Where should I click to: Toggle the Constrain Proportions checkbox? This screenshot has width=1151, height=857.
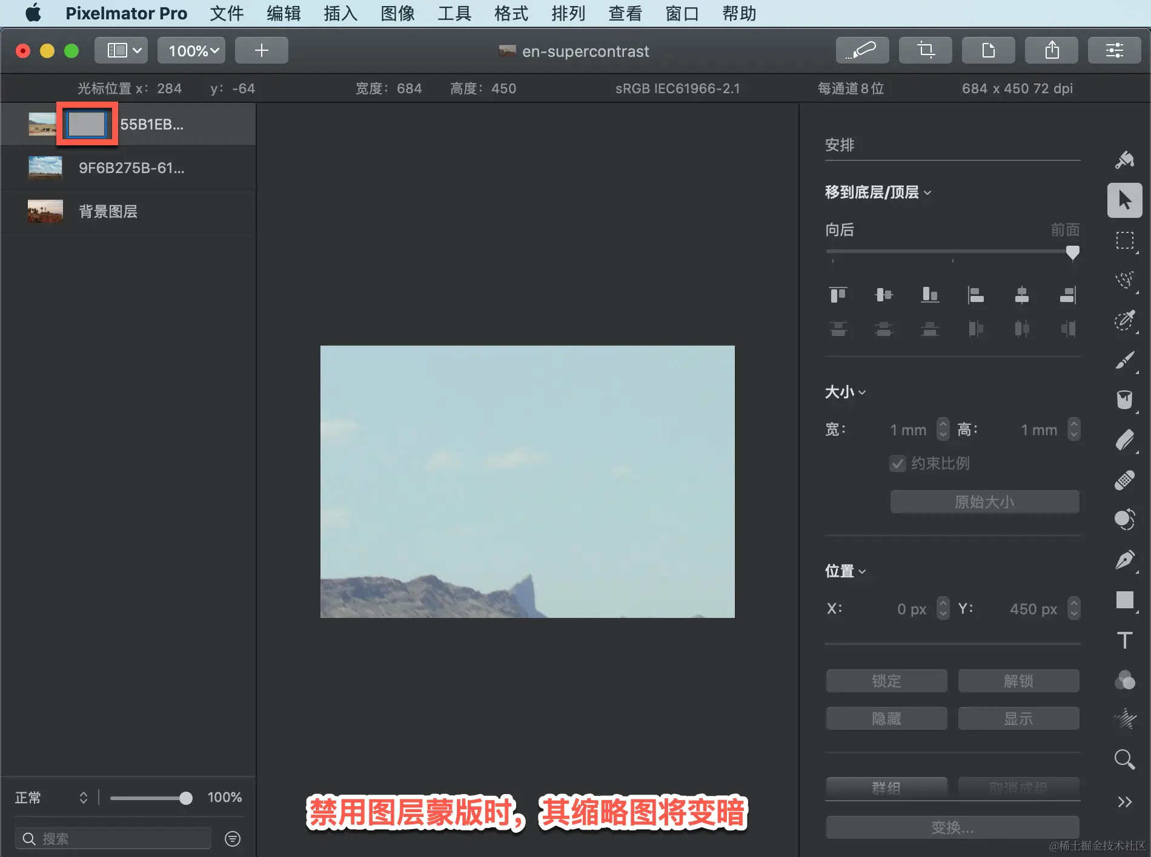tap(898, 464)
